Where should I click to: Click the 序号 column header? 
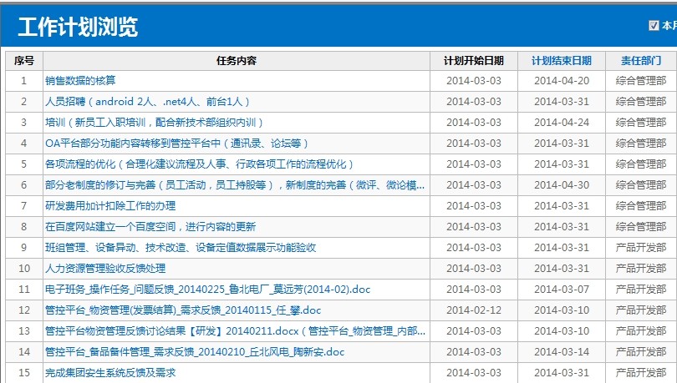(24, 61)
